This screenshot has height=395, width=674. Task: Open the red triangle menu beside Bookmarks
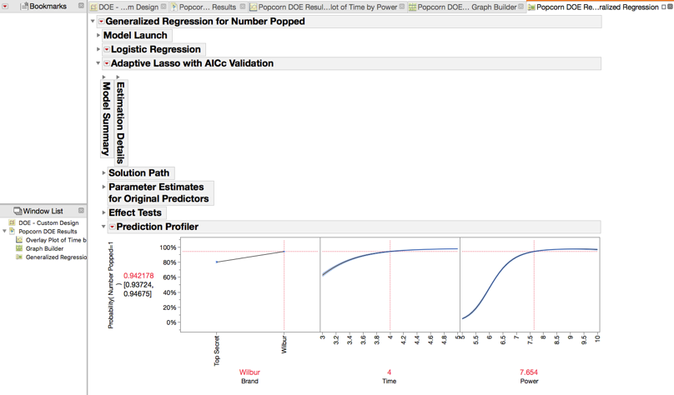[x=5, y=6]
